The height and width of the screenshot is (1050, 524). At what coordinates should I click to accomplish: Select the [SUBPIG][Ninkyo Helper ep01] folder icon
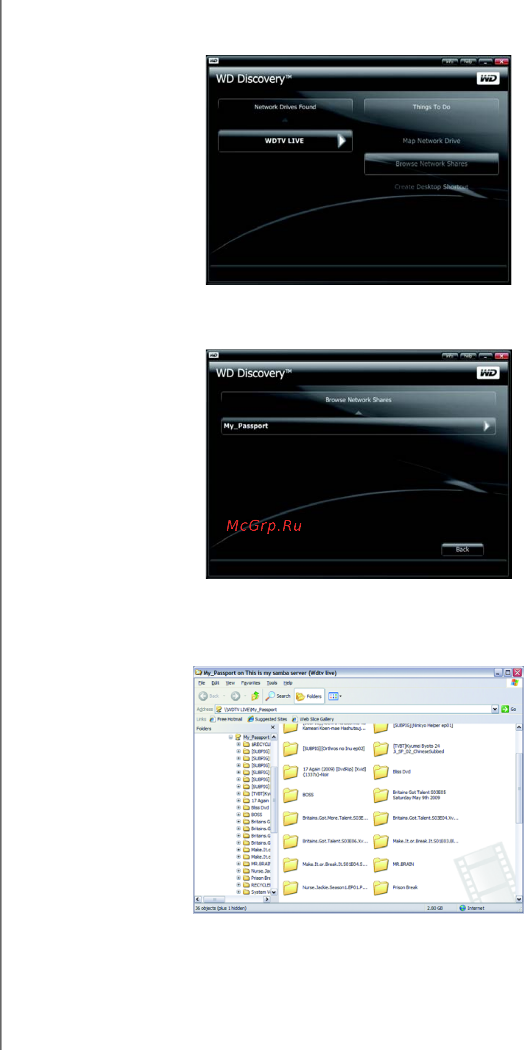[381, 728]
